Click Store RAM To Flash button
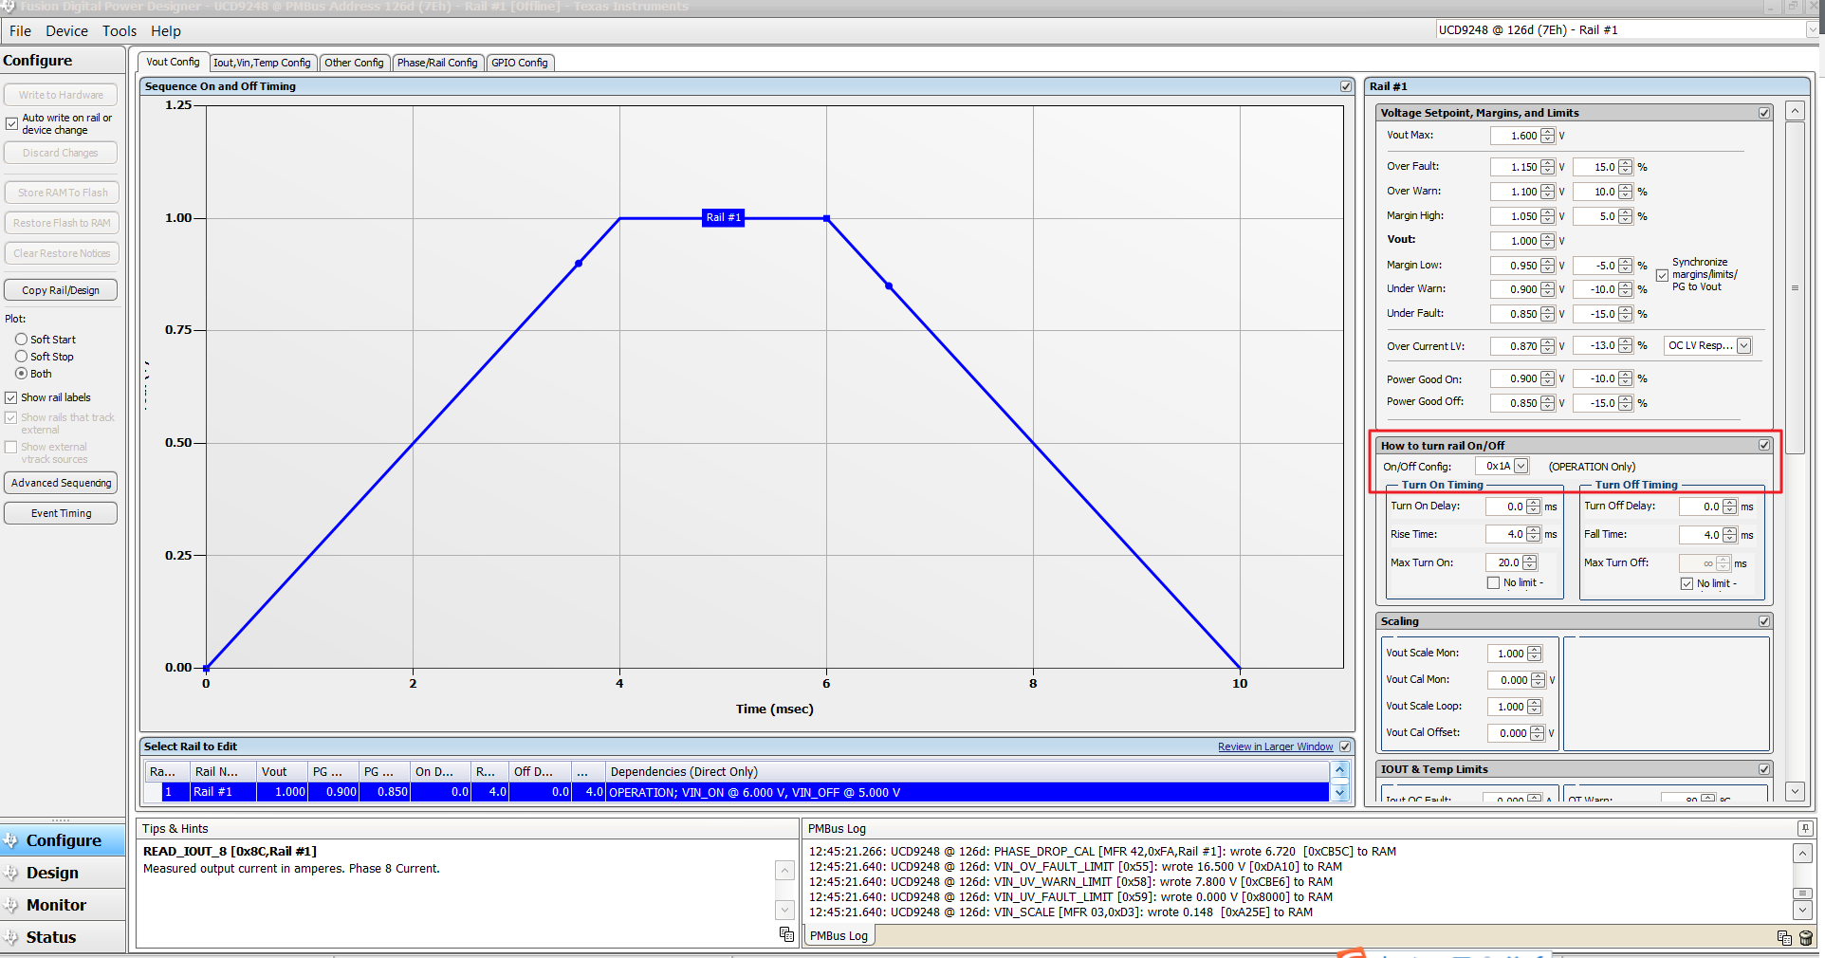This screenshot has width=1825, height=958. pos(61,193)
